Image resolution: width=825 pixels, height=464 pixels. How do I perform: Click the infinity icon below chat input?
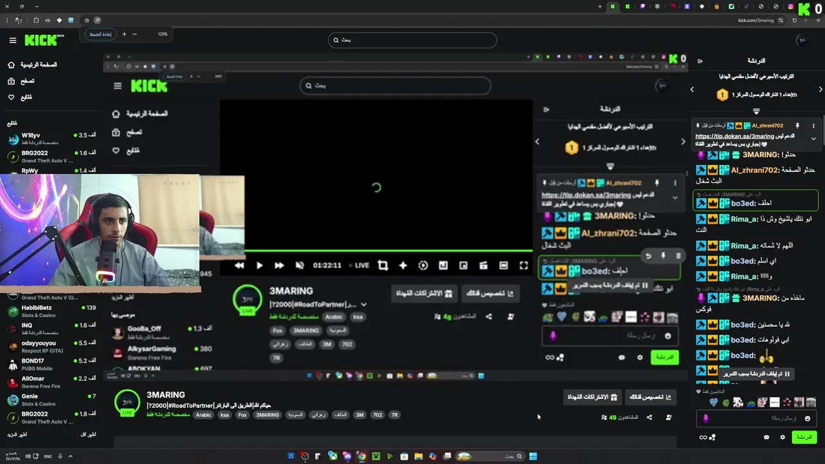click(703, 438)
